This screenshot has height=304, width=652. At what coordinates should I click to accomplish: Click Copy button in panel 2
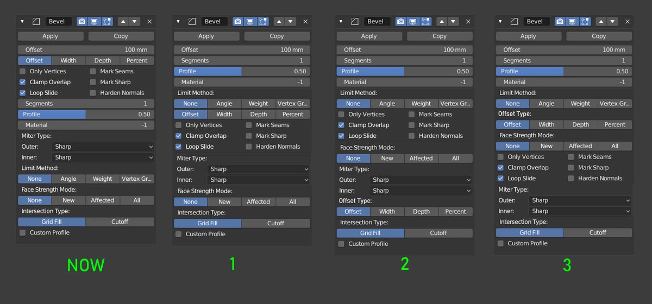[440, 36]
